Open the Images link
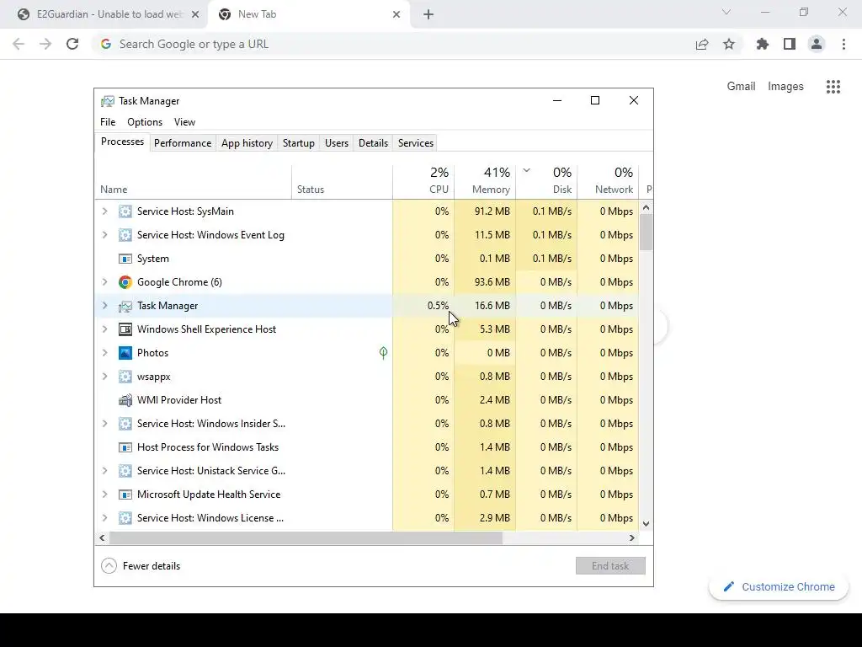The height and width of the screenshot is (647, 862). 785,87
